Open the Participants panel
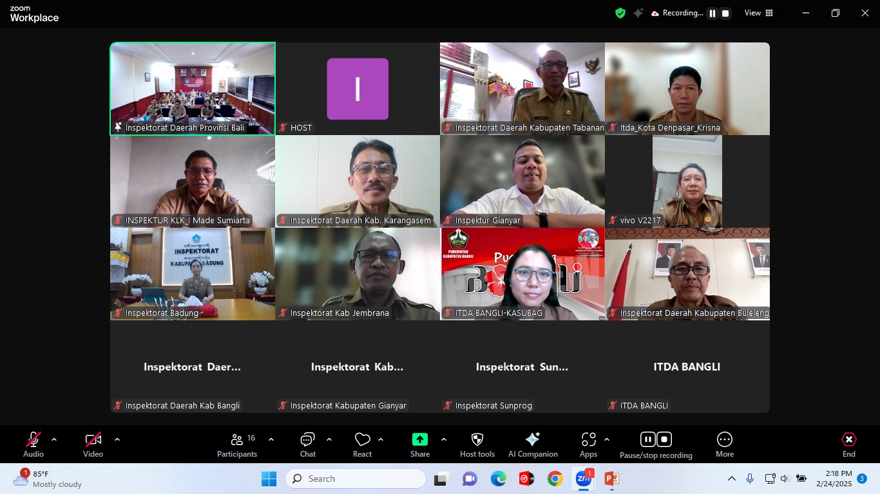Image resolution: width=880 pixels, height=494 pixels. [237, 445]
